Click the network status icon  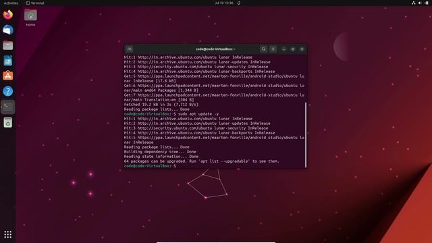[x=414, y=3]
